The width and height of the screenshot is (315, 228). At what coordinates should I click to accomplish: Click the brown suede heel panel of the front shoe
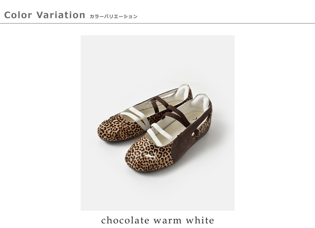pos(189,141)
